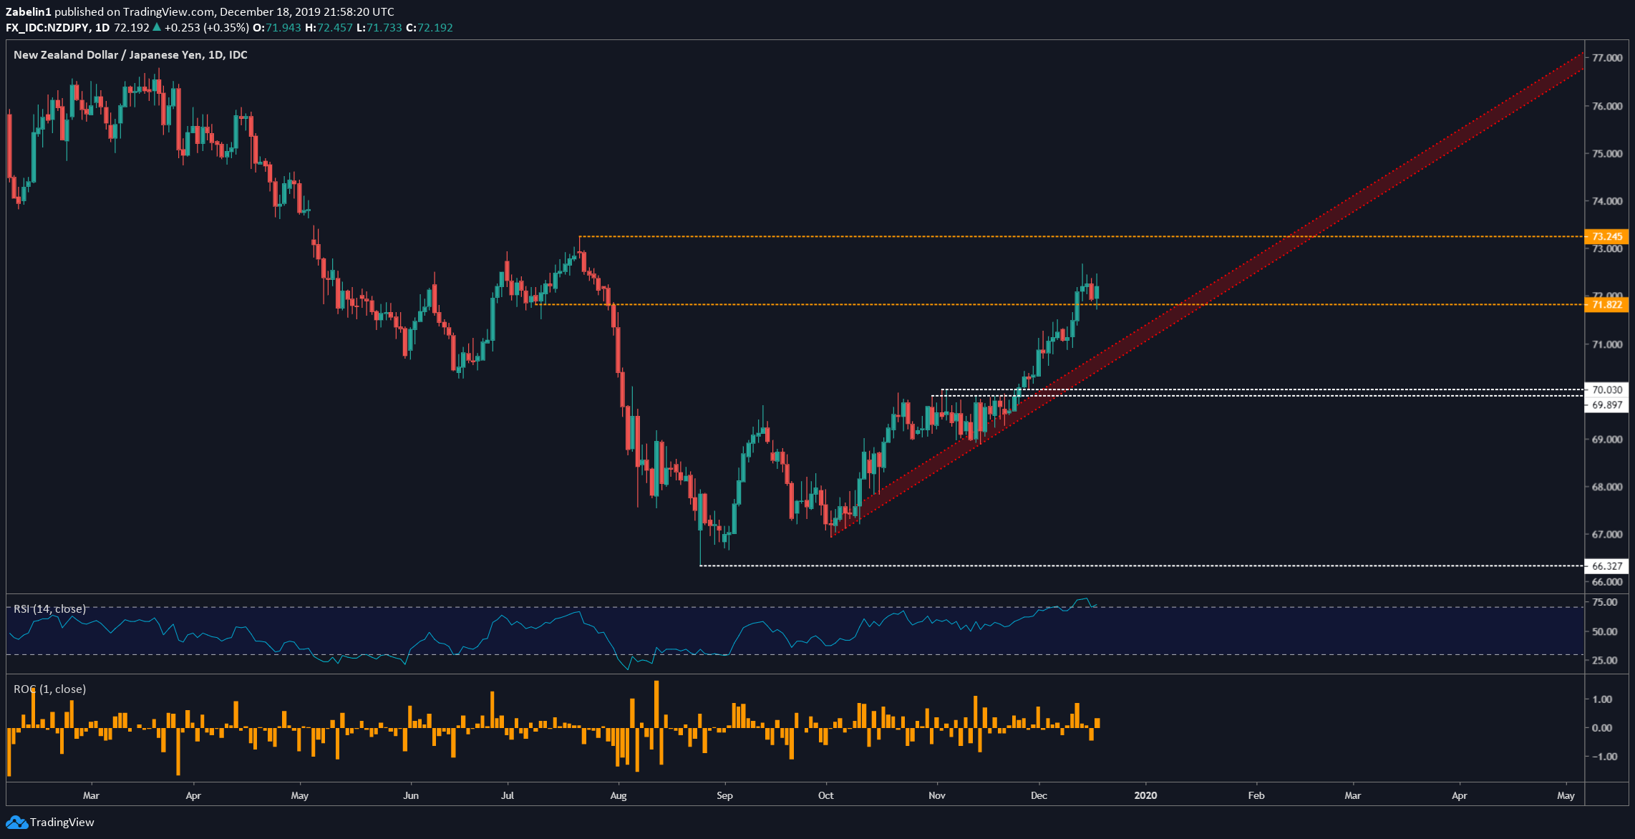Click the 75.000 price axis value
The width and height of the screenshot is (1635, 839).
(x=1607, y=154)
